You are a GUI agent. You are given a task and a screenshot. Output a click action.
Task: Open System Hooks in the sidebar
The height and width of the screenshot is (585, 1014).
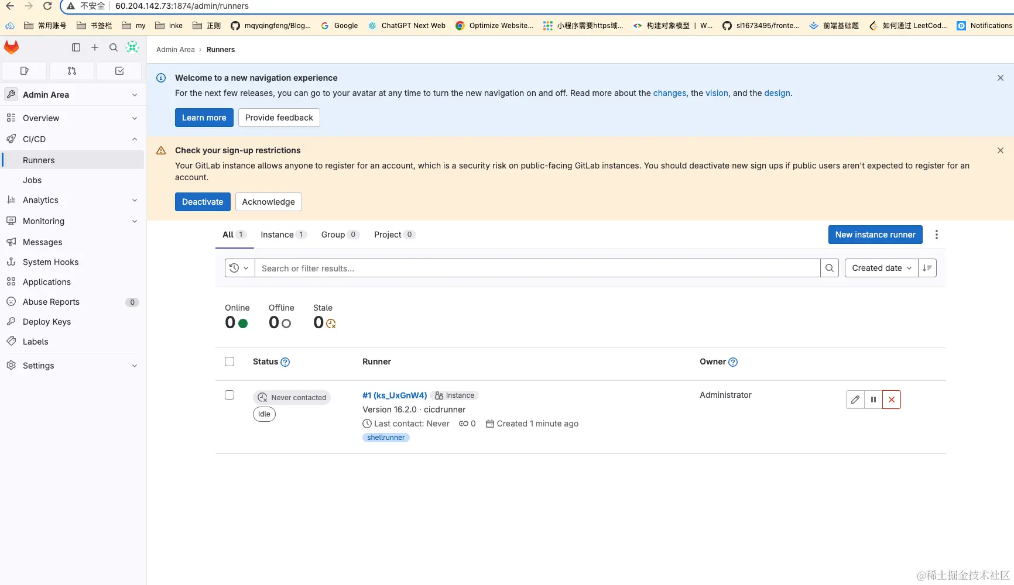[73, 262]
